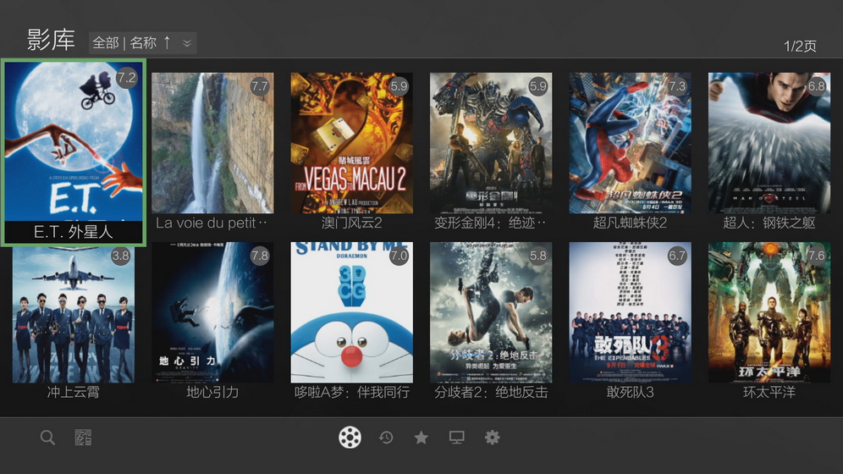Open the monitor device icon

(x=456, y=438)
